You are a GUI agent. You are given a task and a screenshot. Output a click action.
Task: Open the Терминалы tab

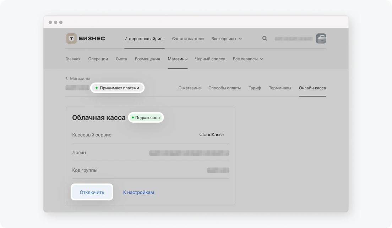pos(280,88)
